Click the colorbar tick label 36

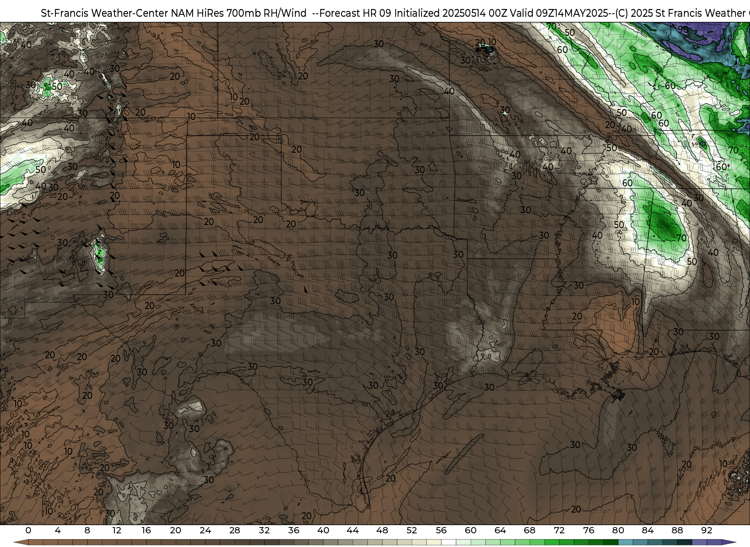(x=293, y=531)
